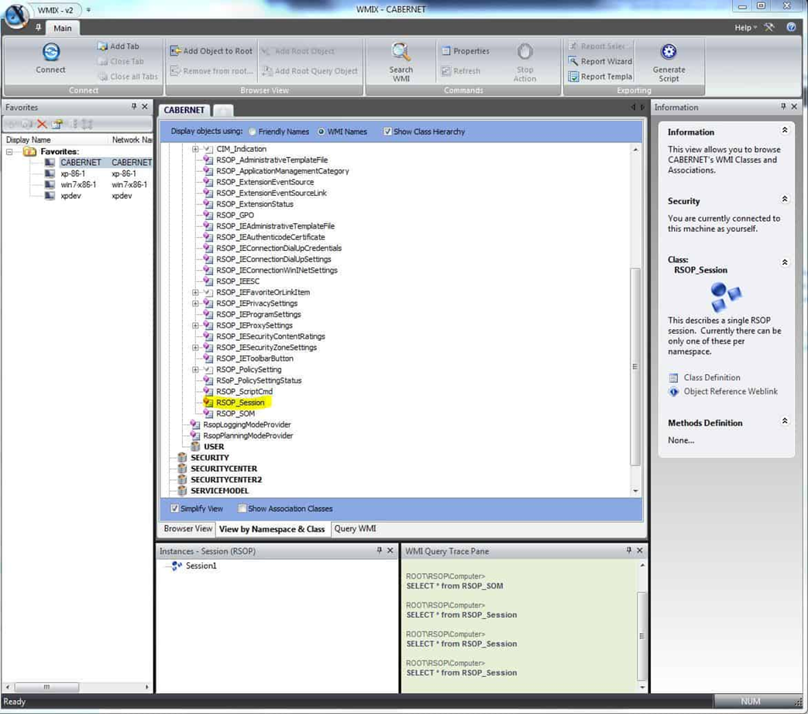Enable Show Association Classes checkbox

point(242,509)
